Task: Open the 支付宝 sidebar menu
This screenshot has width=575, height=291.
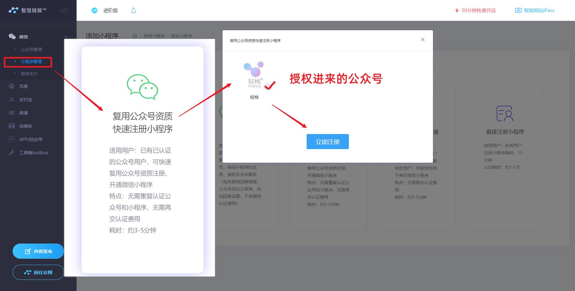Action: (x=26, y=100)
